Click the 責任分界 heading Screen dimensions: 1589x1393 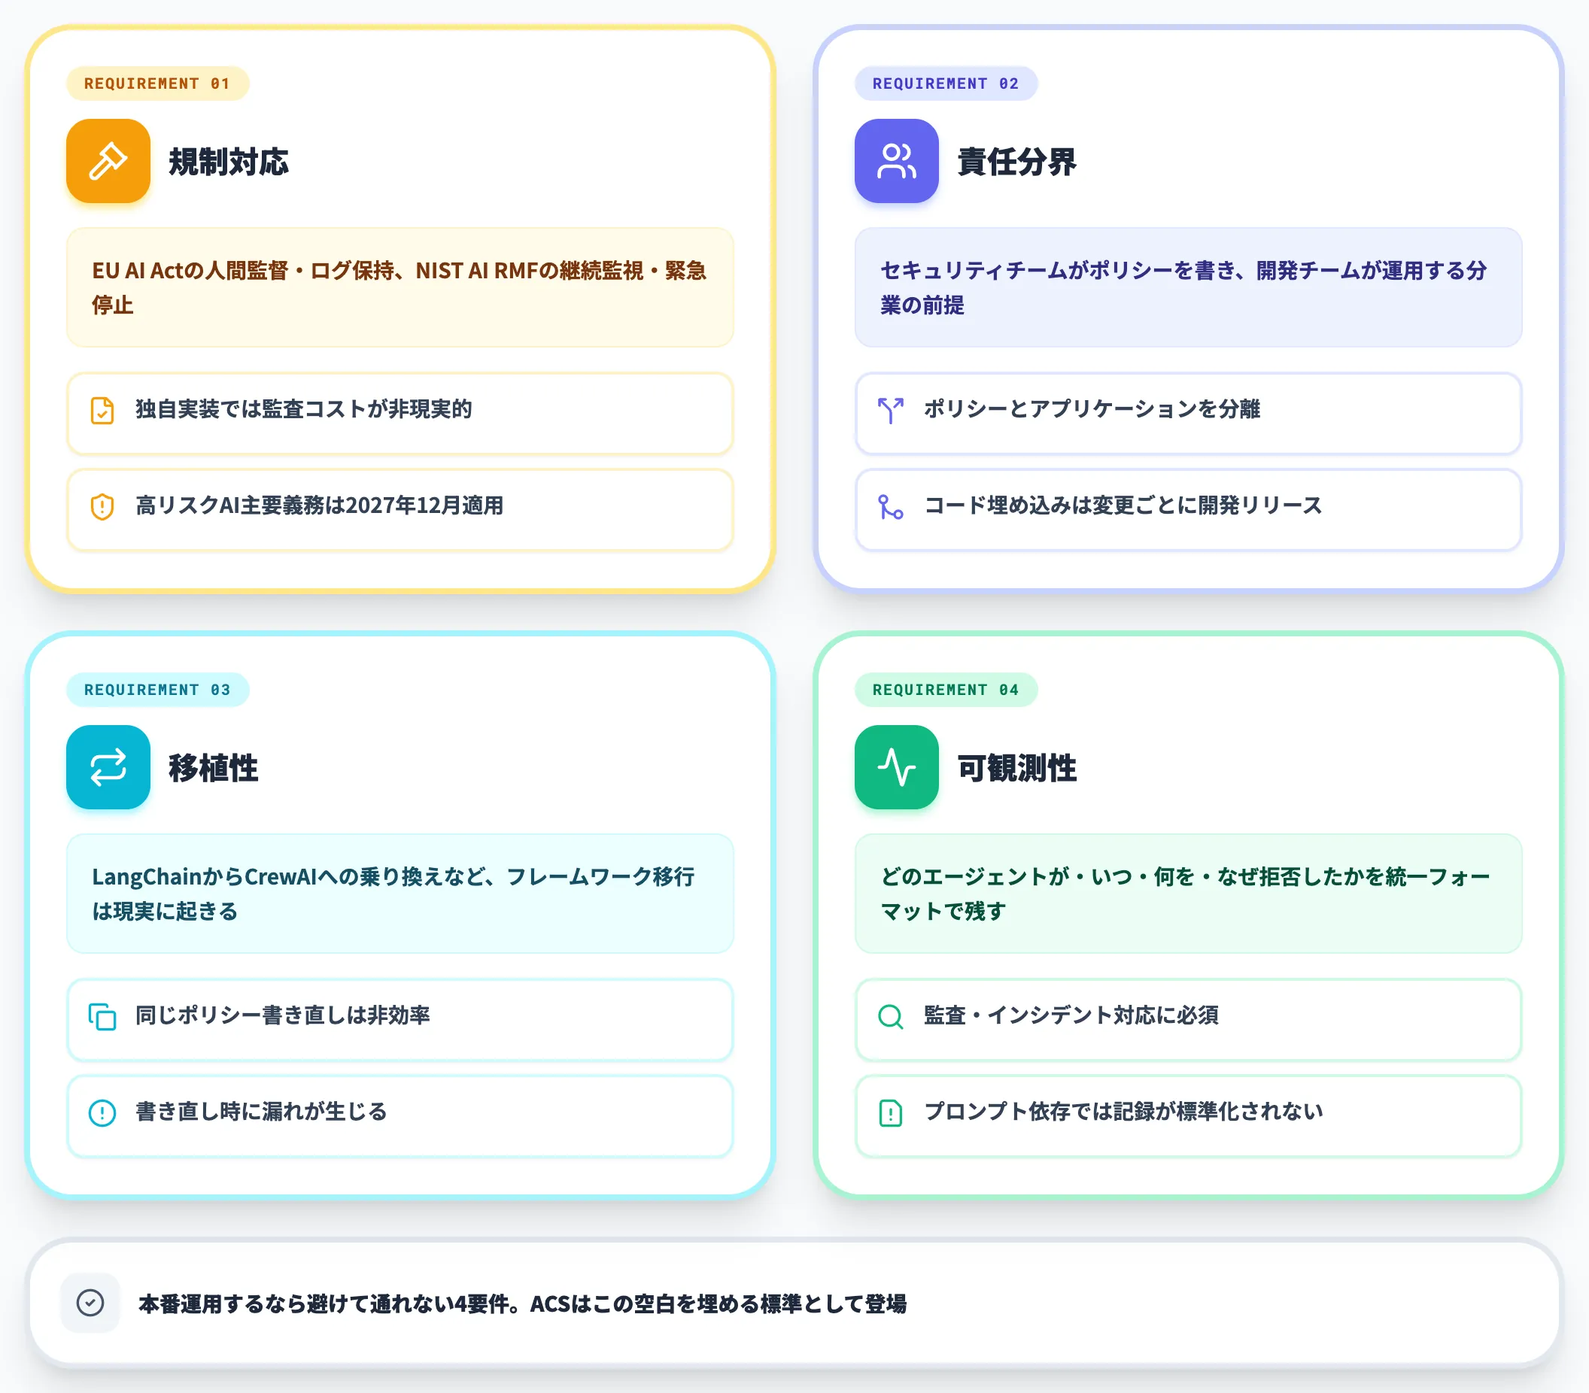tap(1017, 162)
